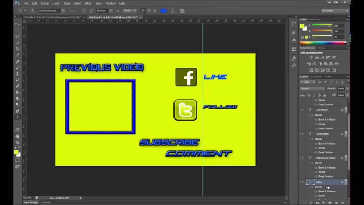The image size is (364, 205).
Task: Switch to the Untitled-1 document tab
Action: point(53,17)
